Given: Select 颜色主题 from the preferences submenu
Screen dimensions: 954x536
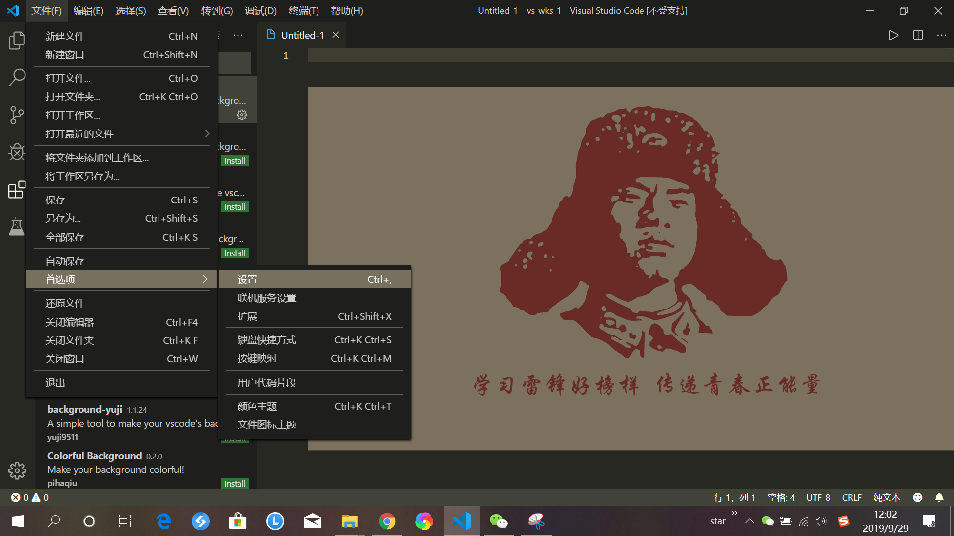Looking at the screenshot, I should [256, 406].
